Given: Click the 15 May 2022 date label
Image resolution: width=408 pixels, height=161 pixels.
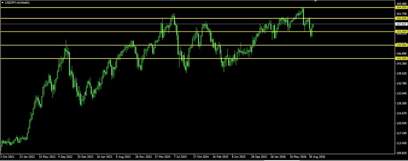Looking at the screenshot, I should 47,157.
